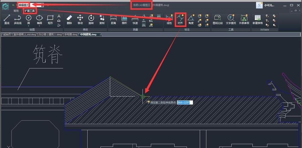Screen dimensions: 302x148
Task: Expand the 圆 (Circle) dropdown arrow
Action: [29, 26]
